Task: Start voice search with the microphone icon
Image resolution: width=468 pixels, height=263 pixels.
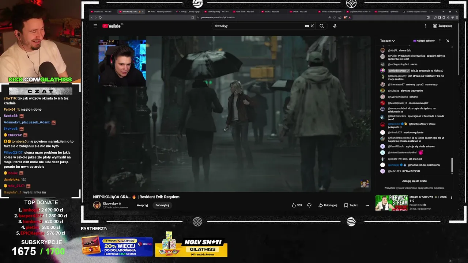Action: tap(335, 26)
